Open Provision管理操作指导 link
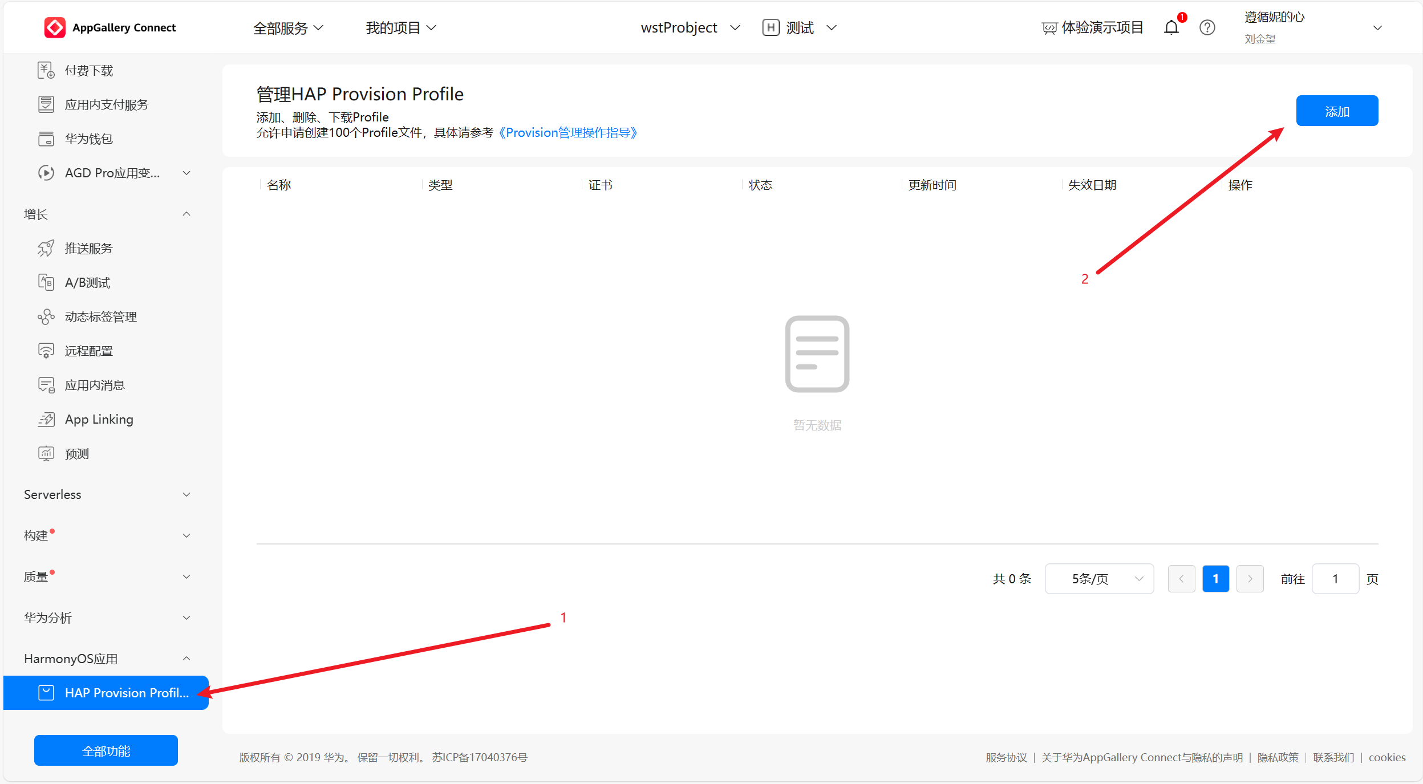The height and width of the screenshot is (784, 1423). click(568, 132)
